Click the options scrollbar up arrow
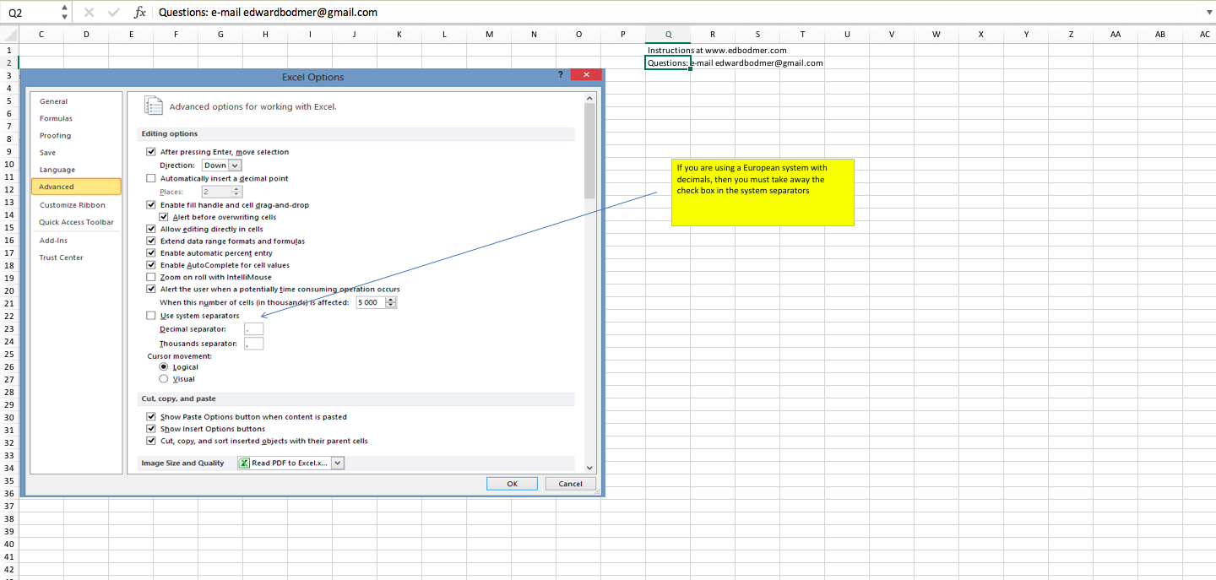The height and width of the screenshot is (580, 1216). coord(589,97)
